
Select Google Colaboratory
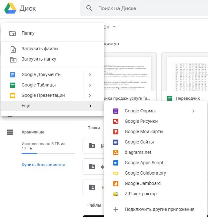point(156,173)
